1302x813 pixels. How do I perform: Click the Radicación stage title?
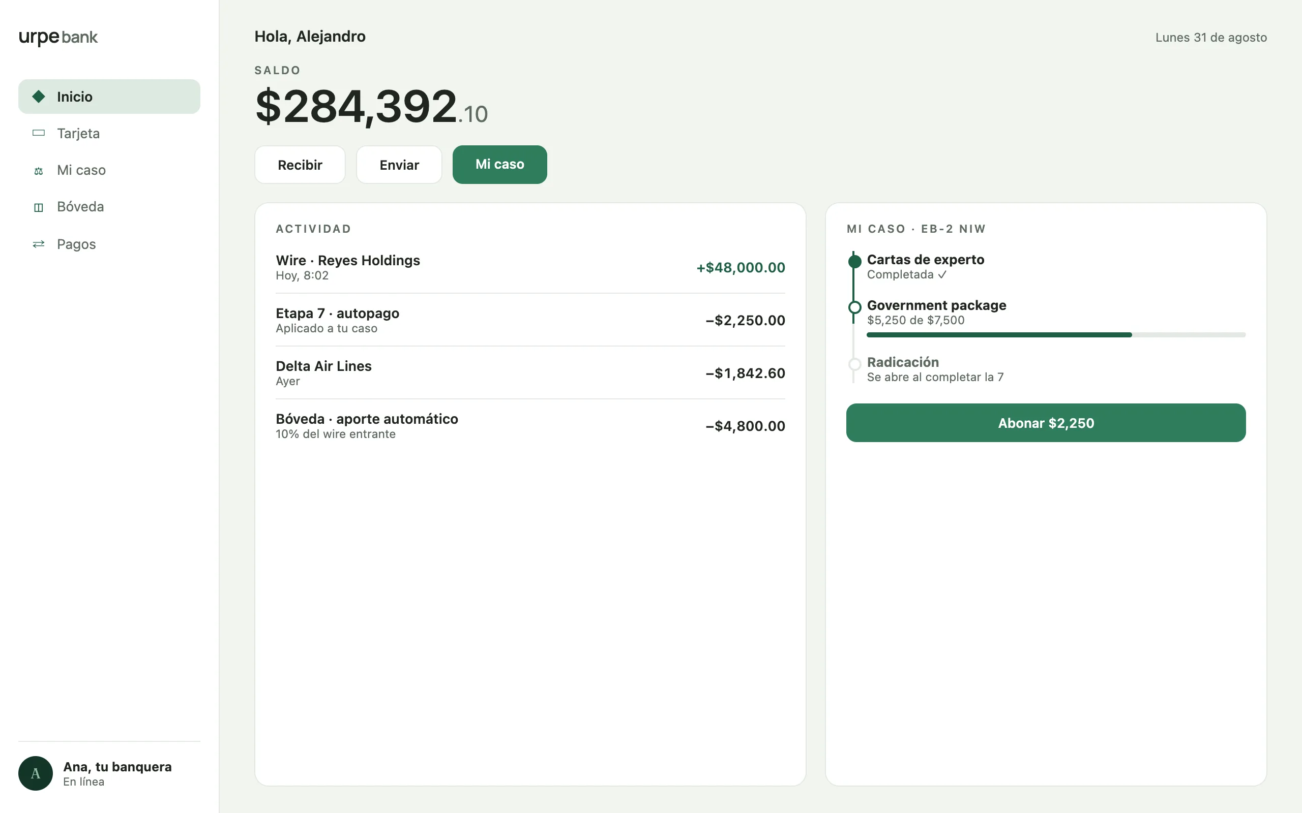tap(903, 362)
